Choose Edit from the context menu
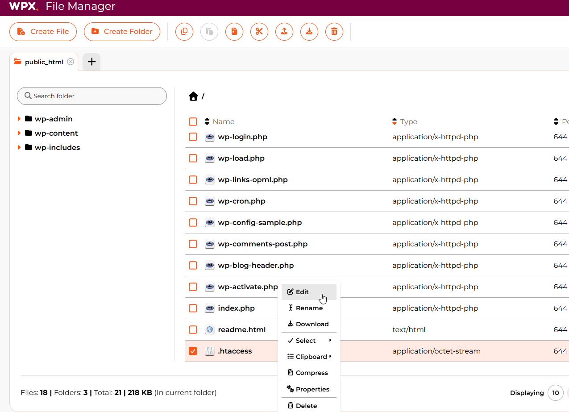Screen dimensions: 569x412 pos(309,292)
